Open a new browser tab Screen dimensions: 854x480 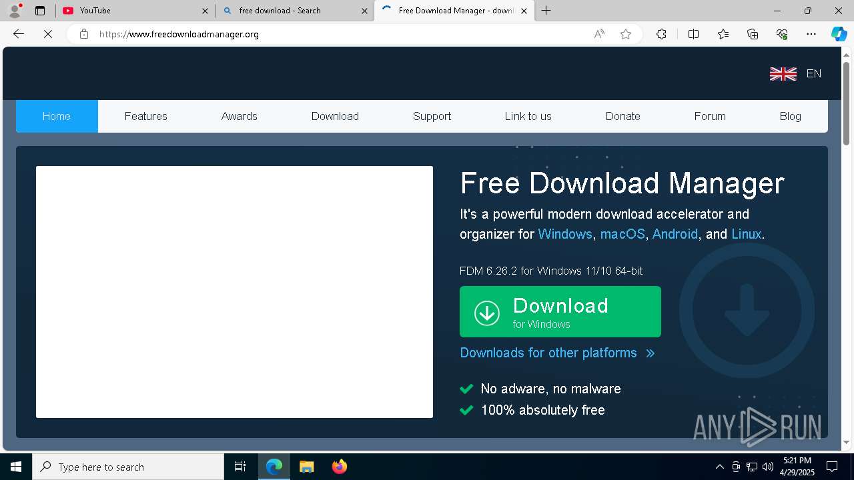click(546, 11)
